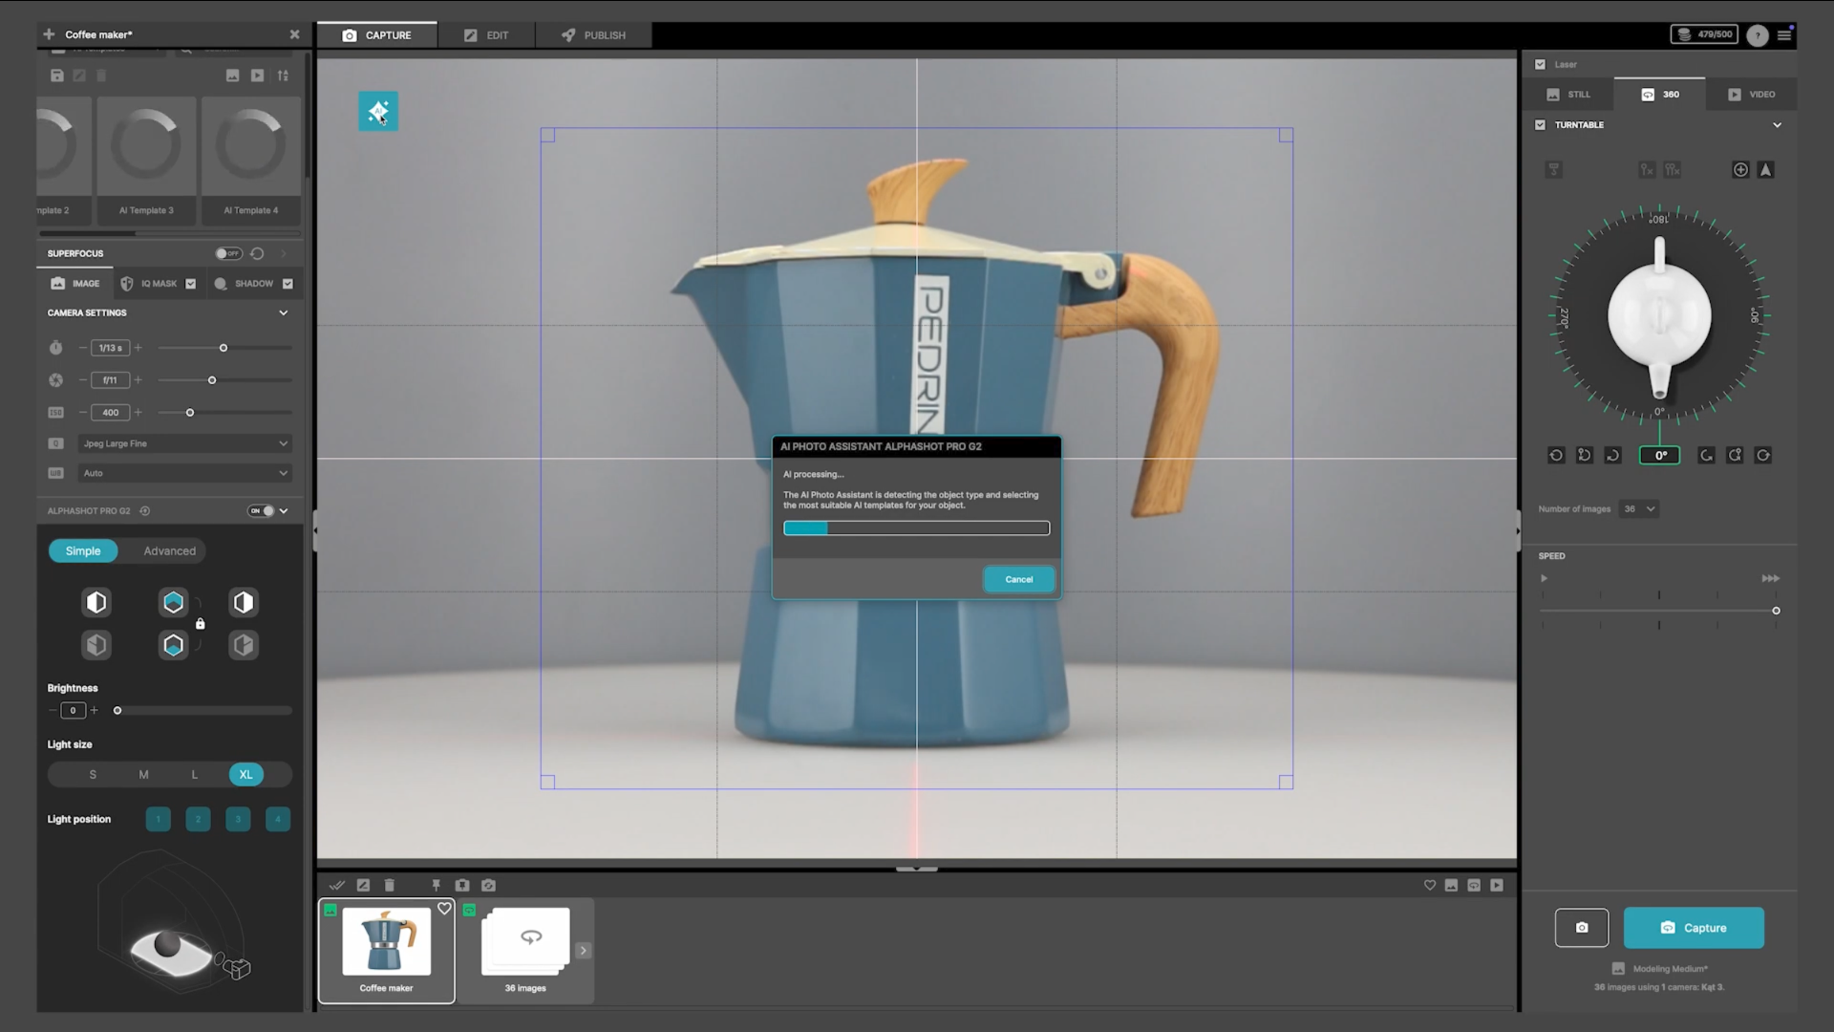Select the top-left lighting preset hexagon
The width and height of the screenshot is (1834, 1032).
point(96,602)
